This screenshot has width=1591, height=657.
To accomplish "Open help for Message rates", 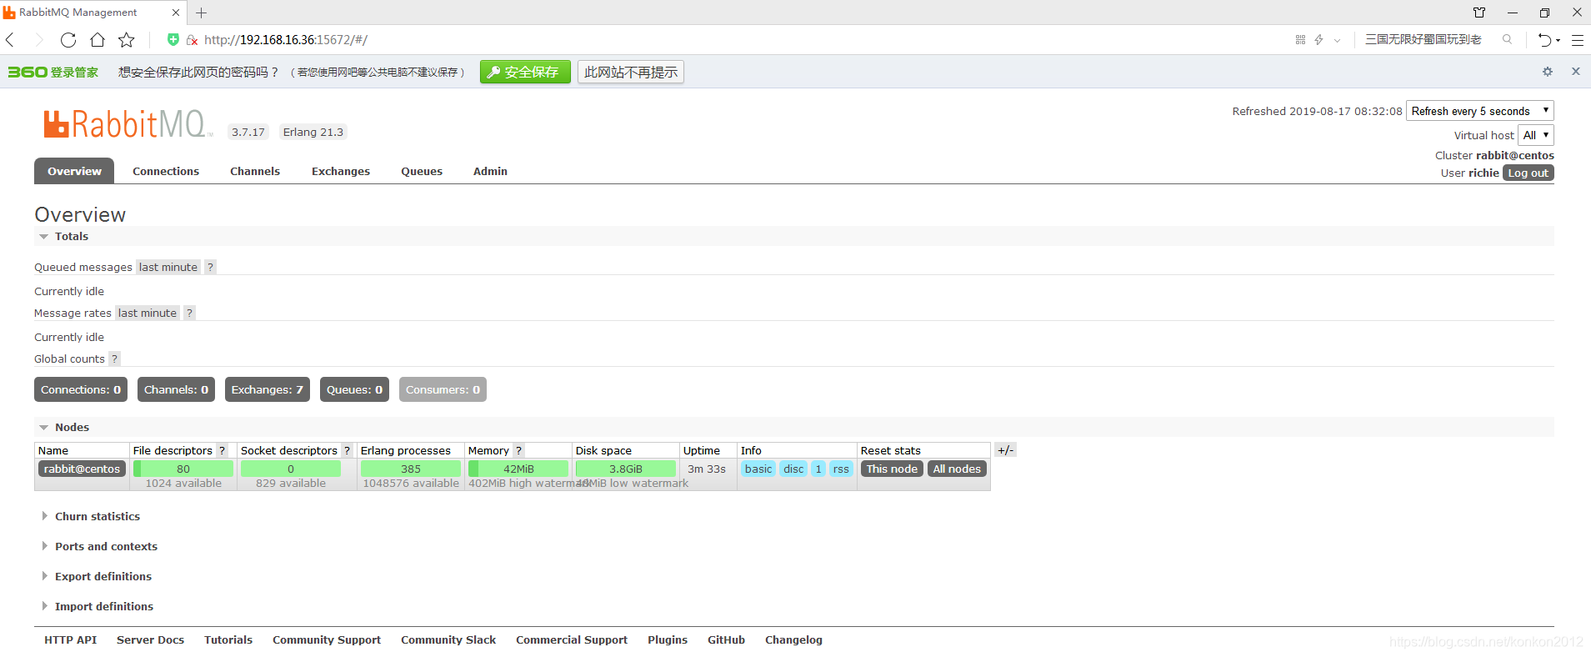I will pyautogui.click(x=189, y=313).
